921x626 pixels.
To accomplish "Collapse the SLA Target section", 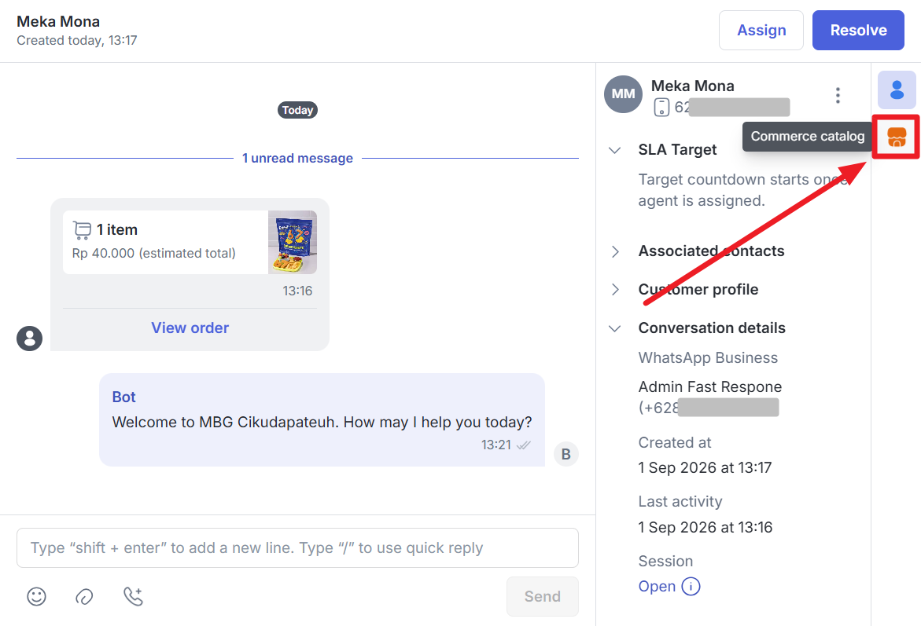I will pos(614,150).
